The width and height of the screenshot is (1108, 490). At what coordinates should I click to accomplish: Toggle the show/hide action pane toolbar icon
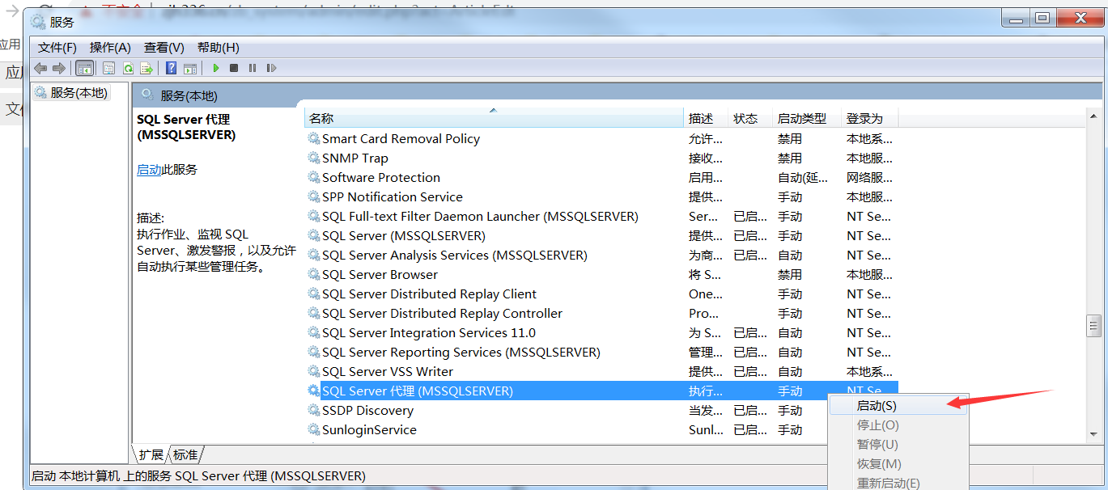click(190, 69)
